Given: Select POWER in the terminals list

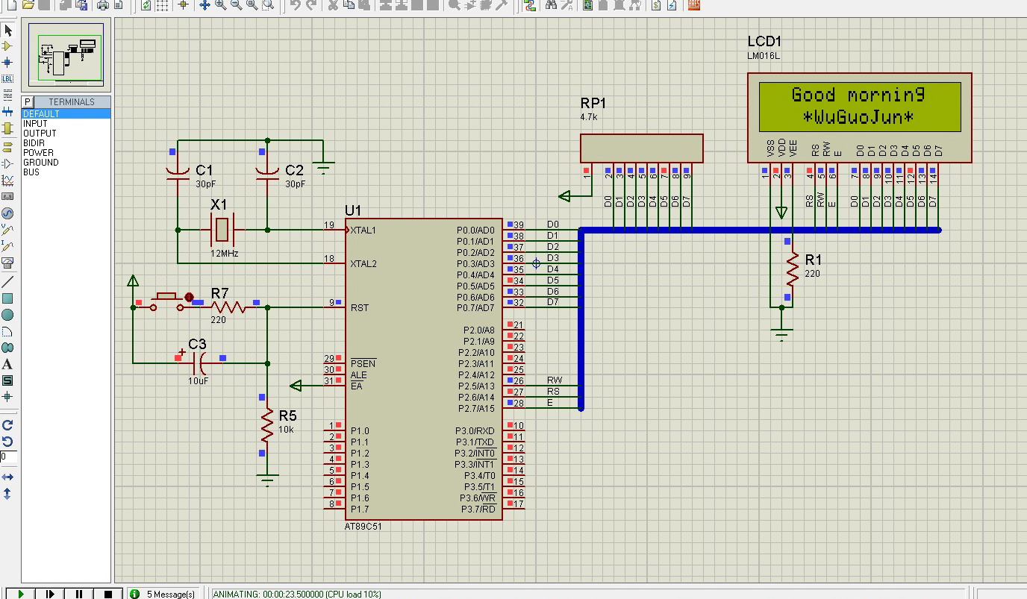Looking at the screenshot, I should click(66, 152).
